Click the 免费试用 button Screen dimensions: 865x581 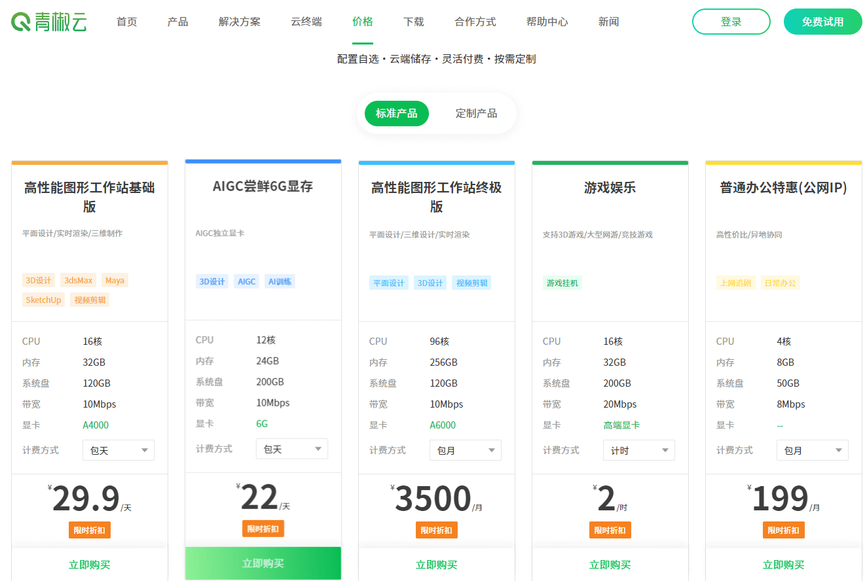(x=823, y=22)
